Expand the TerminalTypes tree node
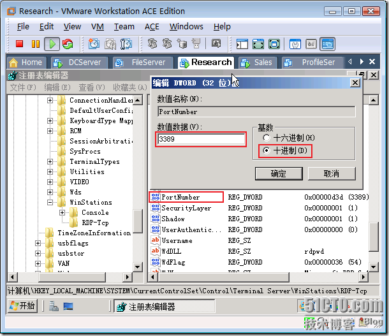Screen dimensions: 389x336 (50, 162)
